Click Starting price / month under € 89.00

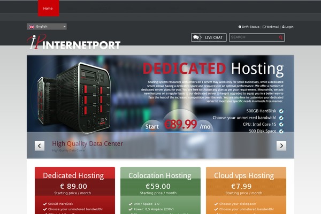(x=73, y=193)
